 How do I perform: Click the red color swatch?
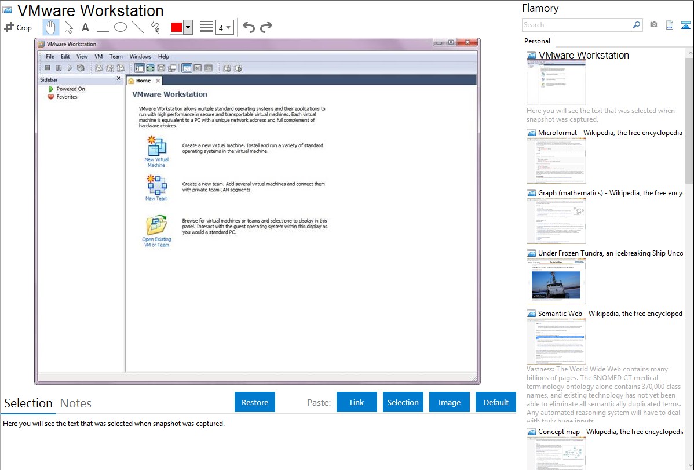pyautogui.click(x=177, y=27)
